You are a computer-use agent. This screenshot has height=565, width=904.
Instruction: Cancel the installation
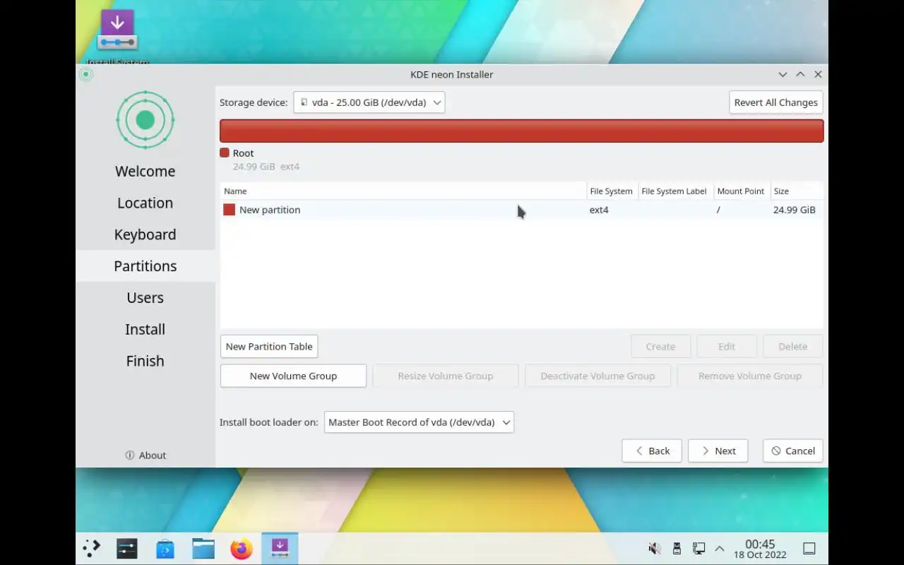pos(793,451)
